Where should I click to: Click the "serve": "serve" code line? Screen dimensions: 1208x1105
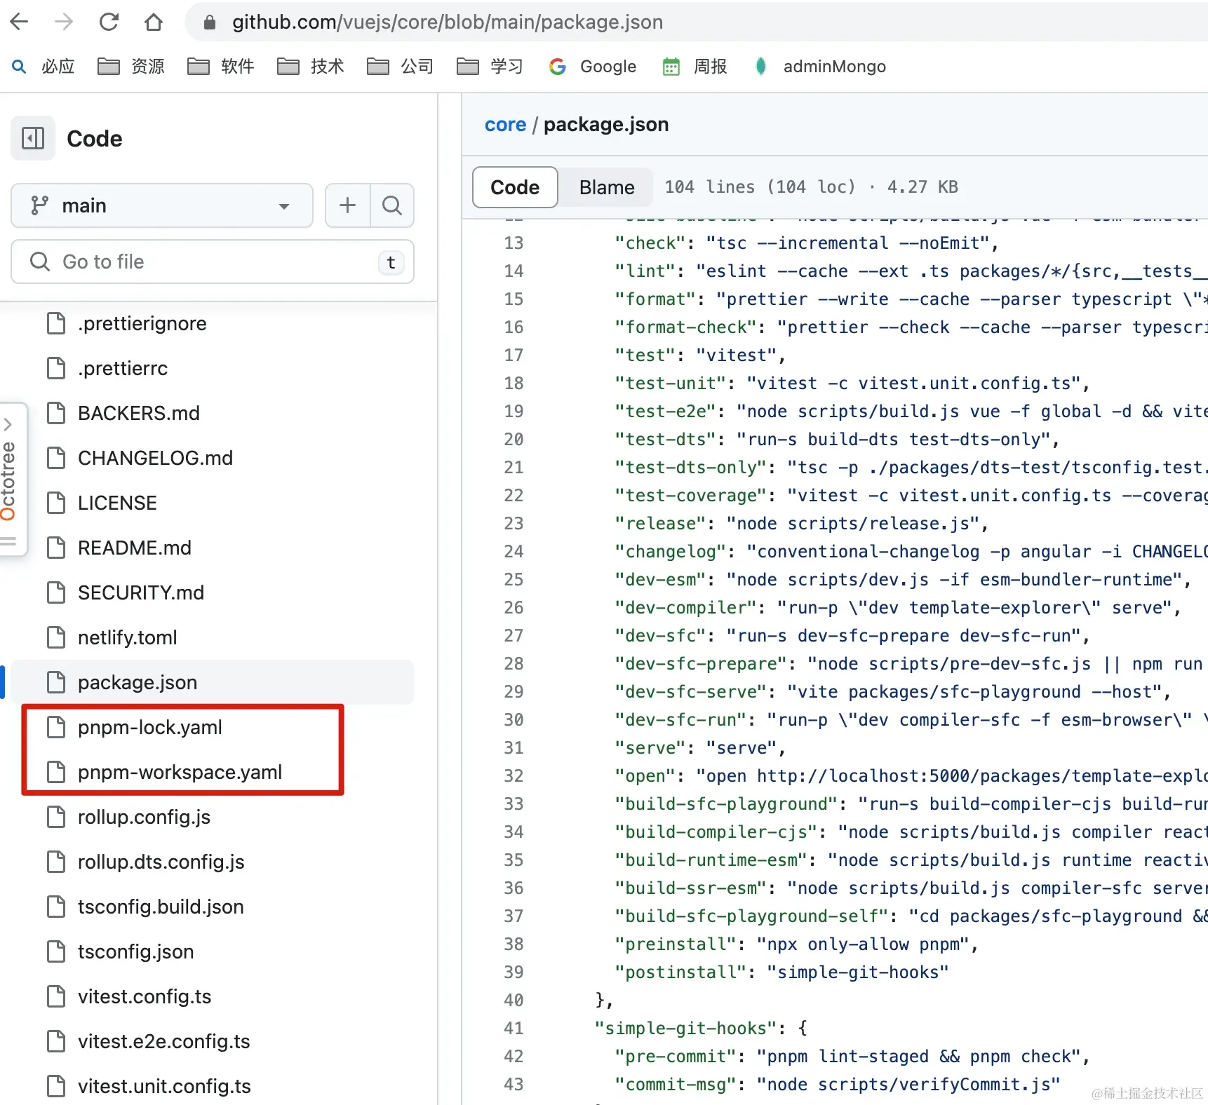(x=700, y=748)
